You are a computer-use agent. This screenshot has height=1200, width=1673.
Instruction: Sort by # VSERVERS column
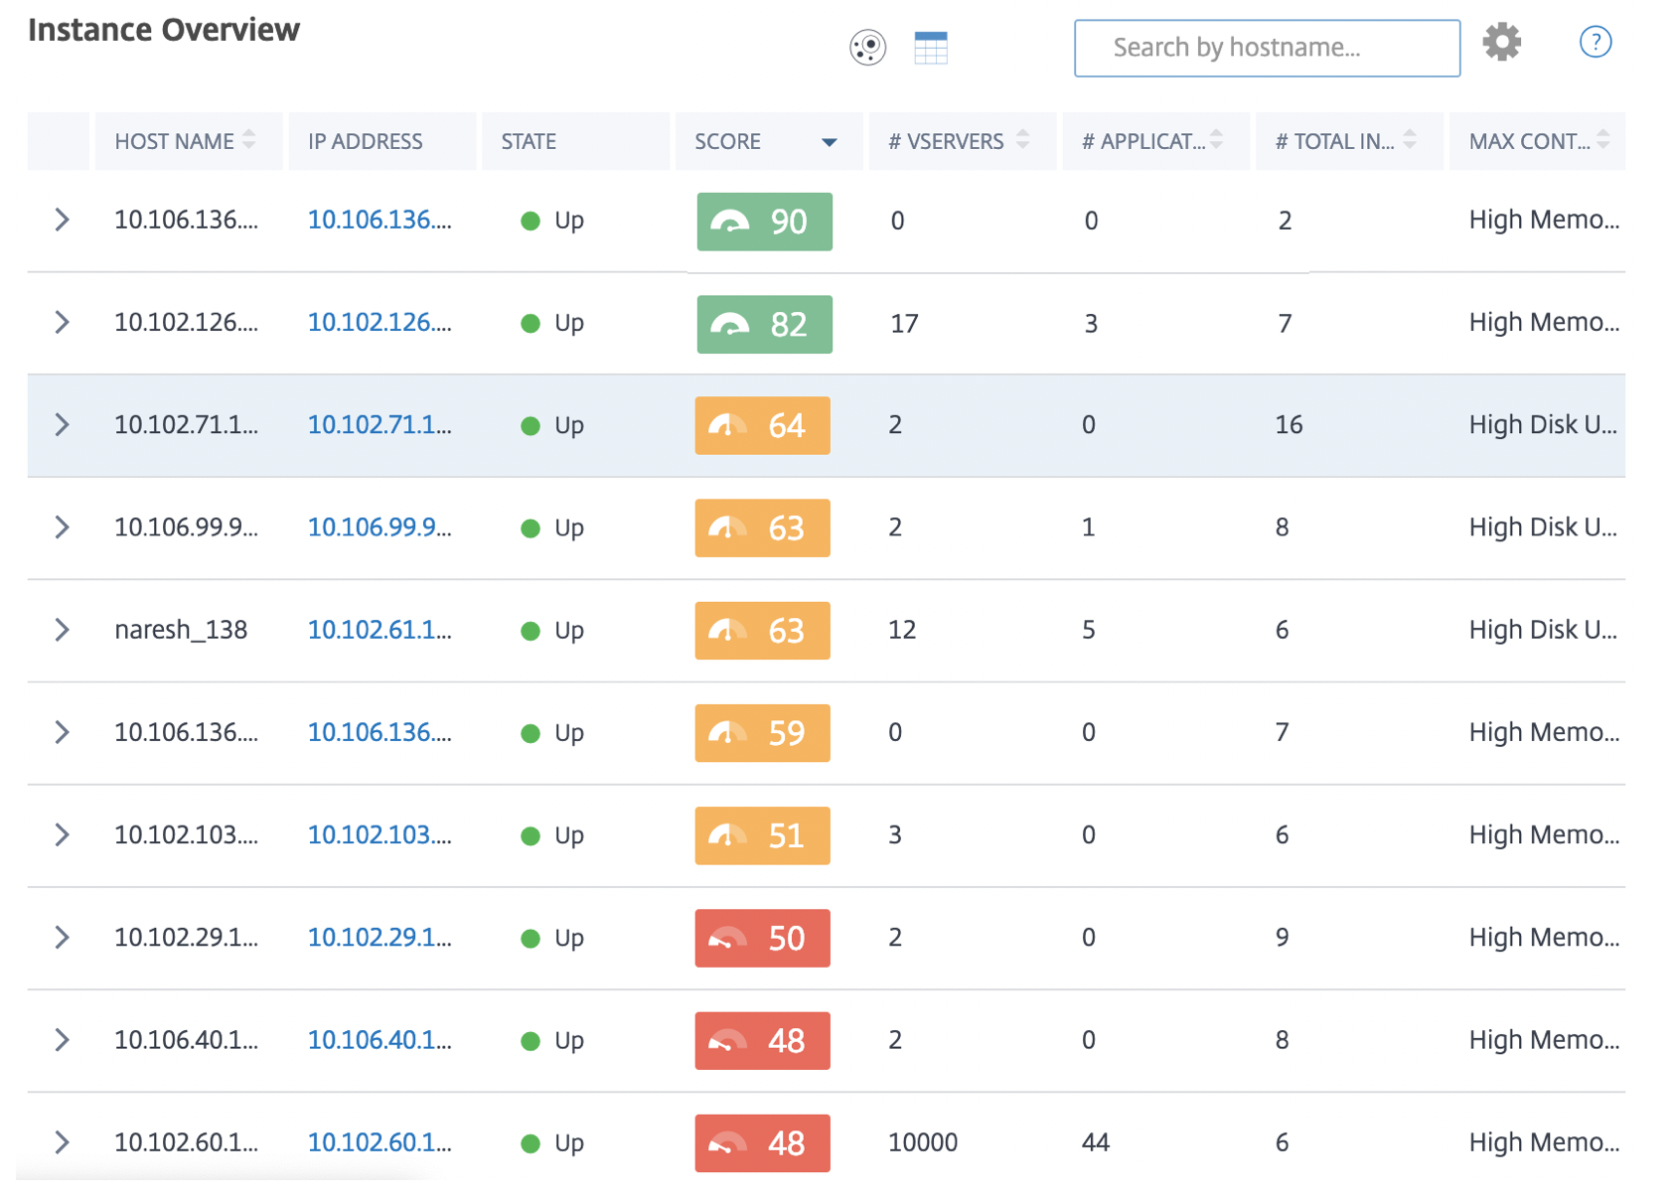tap(960, 141)
